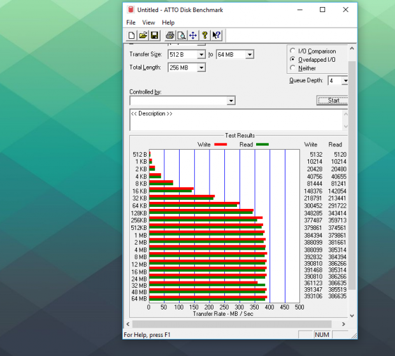The height and width of the screenshot is (356, 395).
Task: Click the About question mark icon
Action: (x=205, y=36)
